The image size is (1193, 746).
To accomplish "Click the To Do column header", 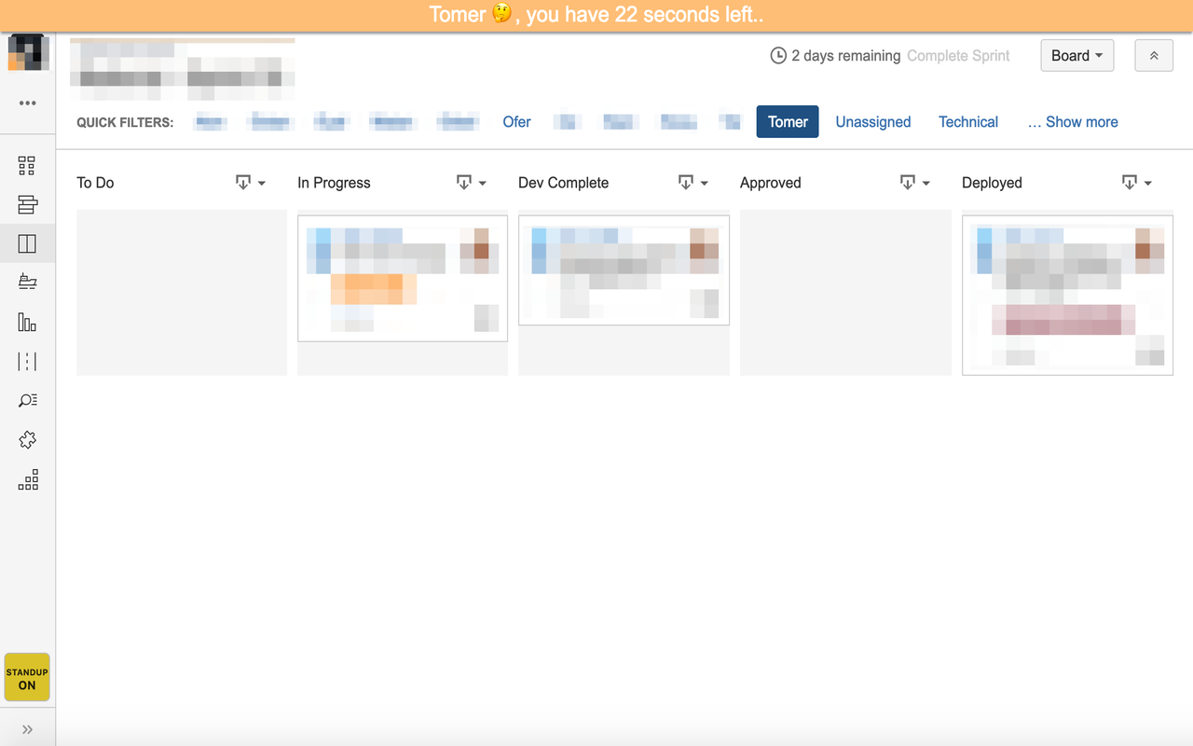I will pos(95,183).
